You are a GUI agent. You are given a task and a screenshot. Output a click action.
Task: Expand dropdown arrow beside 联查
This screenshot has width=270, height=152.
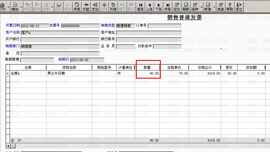tap(214, 7)
